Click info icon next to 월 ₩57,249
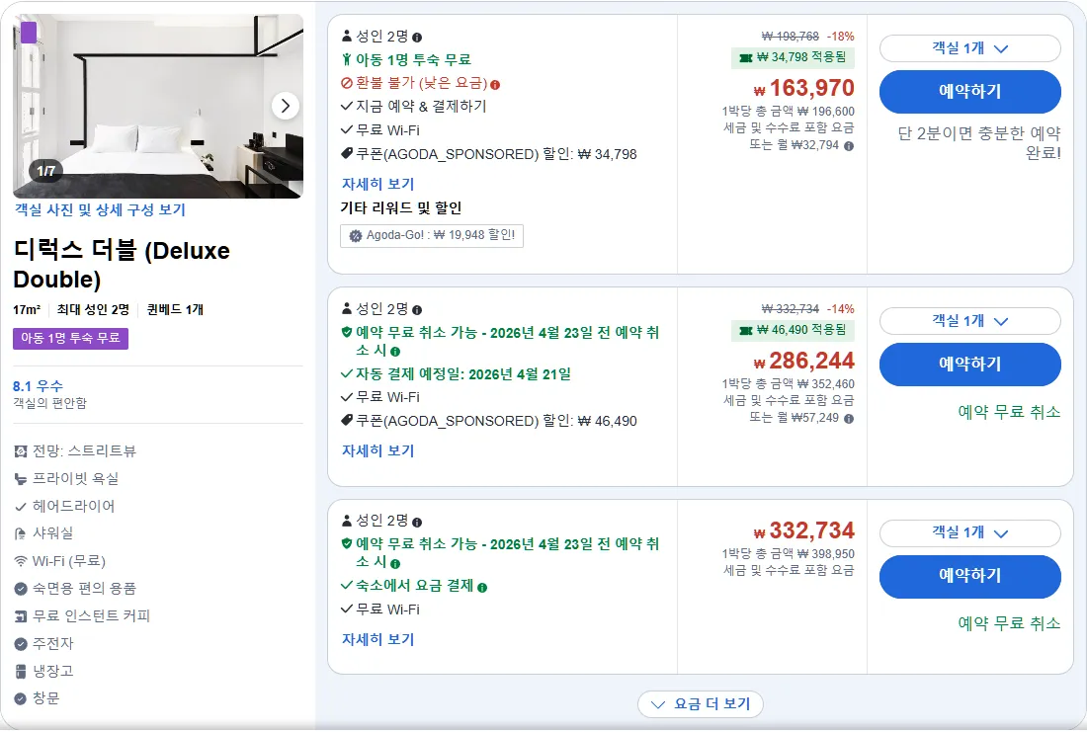The height and width of the screenshot is (732, 1087). tap(849, 419)
